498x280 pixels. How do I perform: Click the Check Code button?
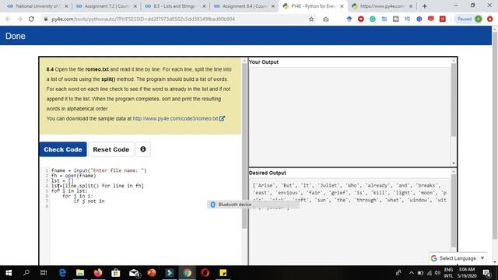pos(63,149)
